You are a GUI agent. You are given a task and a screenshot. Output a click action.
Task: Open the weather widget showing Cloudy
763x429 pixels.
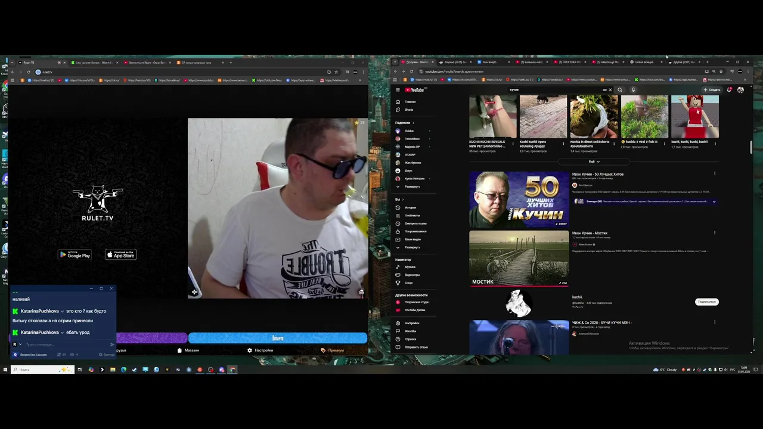click(x=665, y=369)
